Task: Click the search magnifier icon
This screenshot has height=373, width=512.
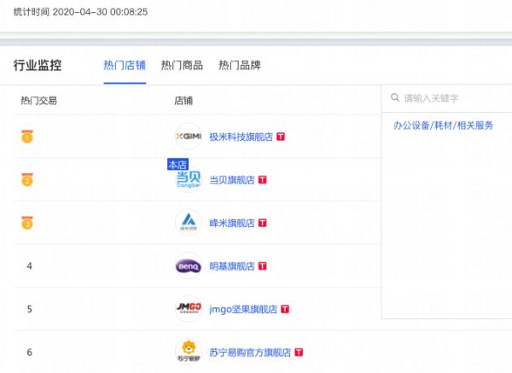Action: tap(394, 98)
